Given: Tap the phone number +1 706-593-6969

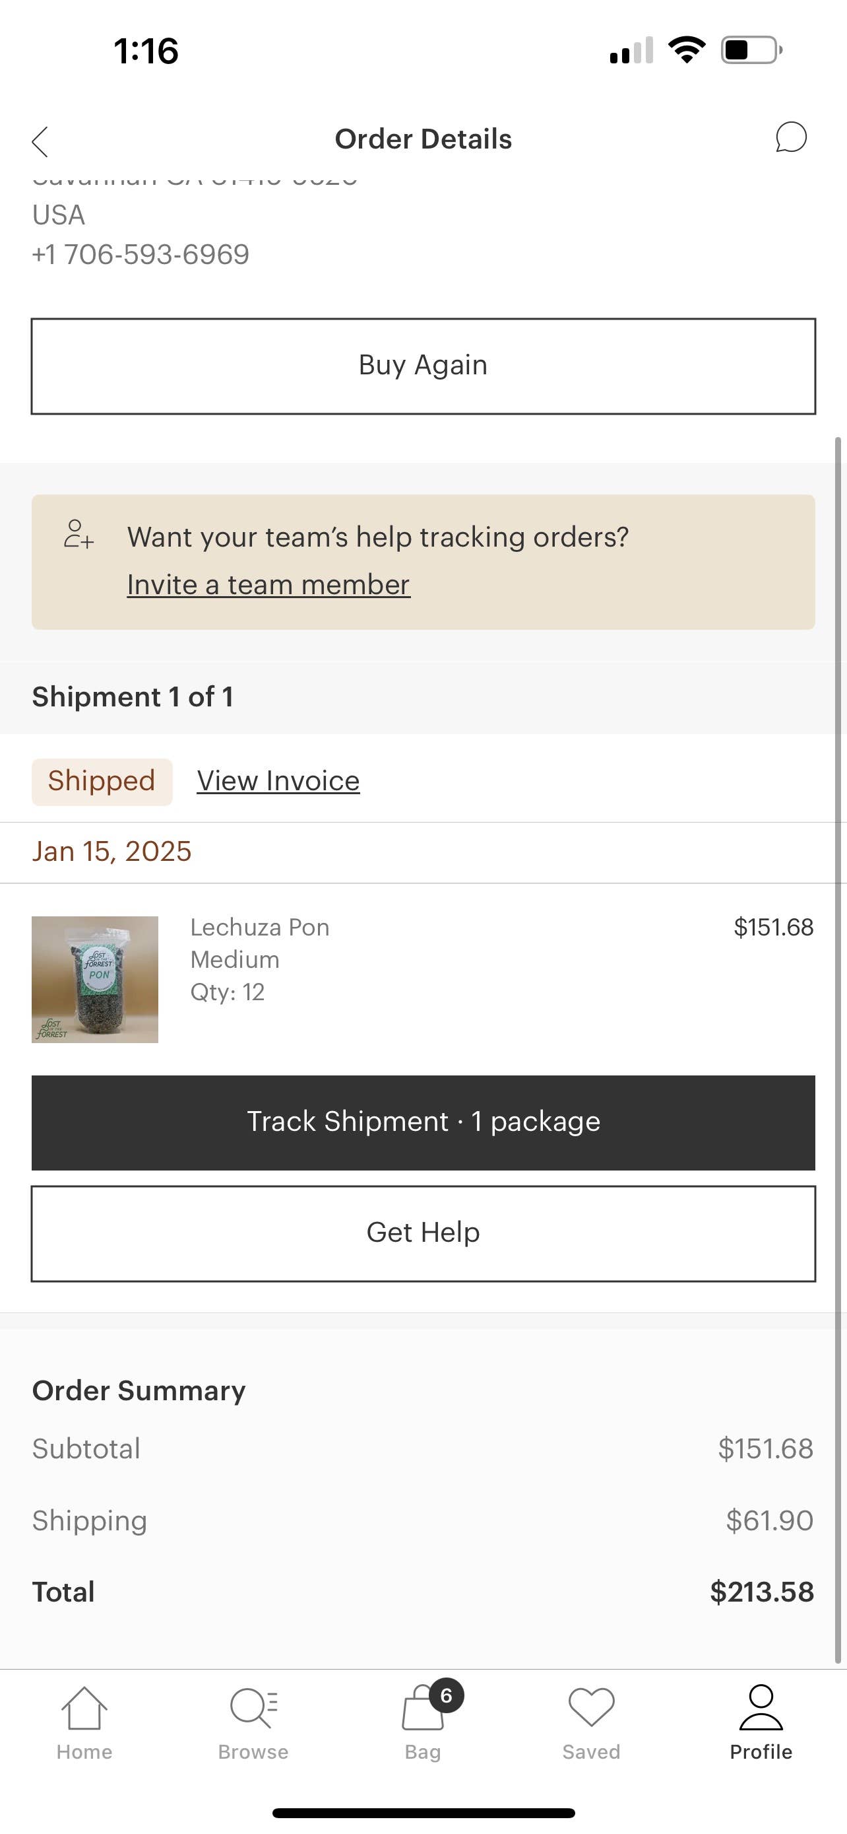Looking at the screenshot, I should pyautogui.click(x=141, y=254).
